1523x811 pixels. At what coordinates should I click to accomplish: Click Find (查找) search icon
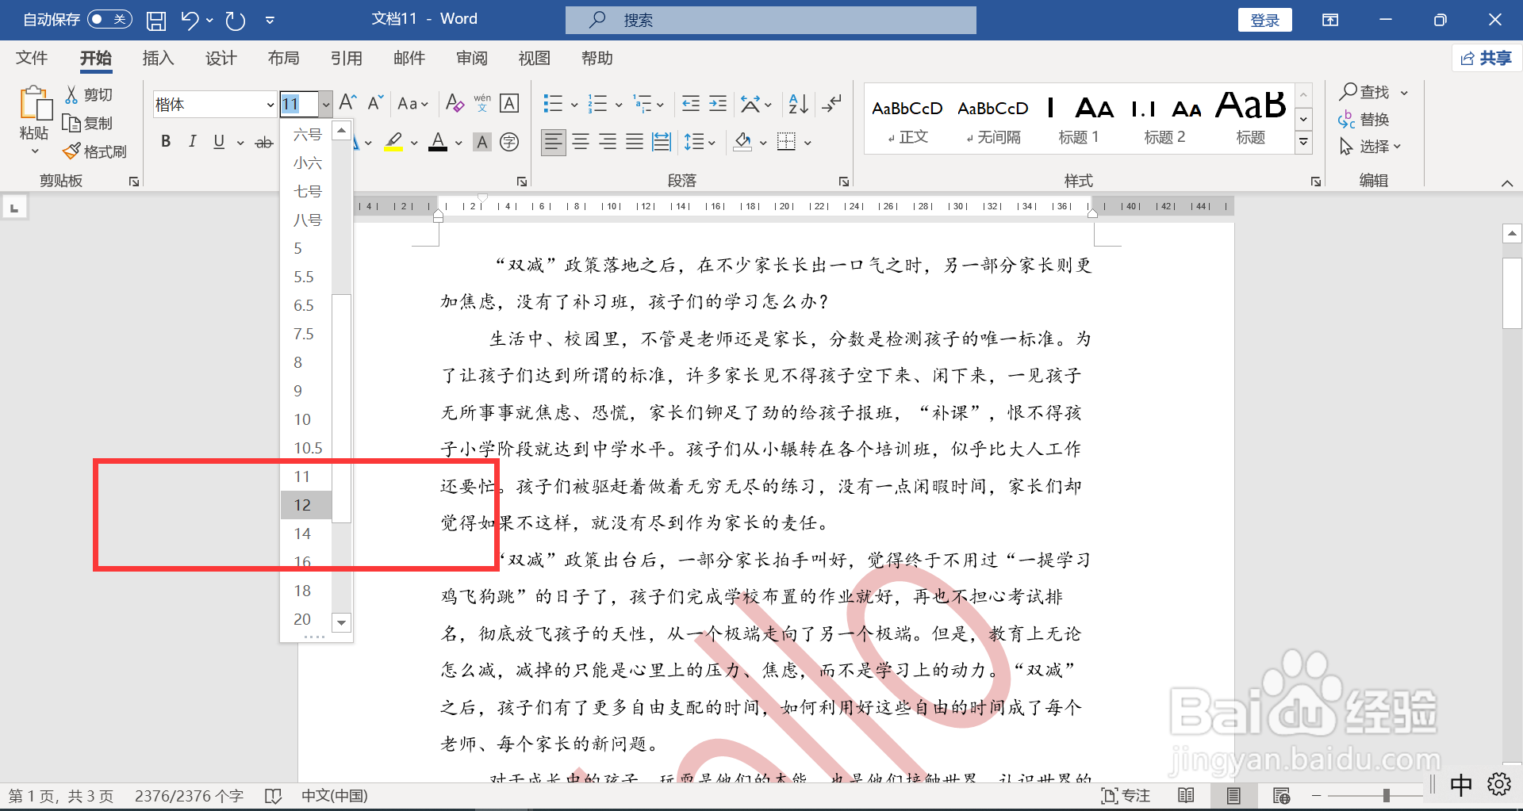pos(1364,92)
